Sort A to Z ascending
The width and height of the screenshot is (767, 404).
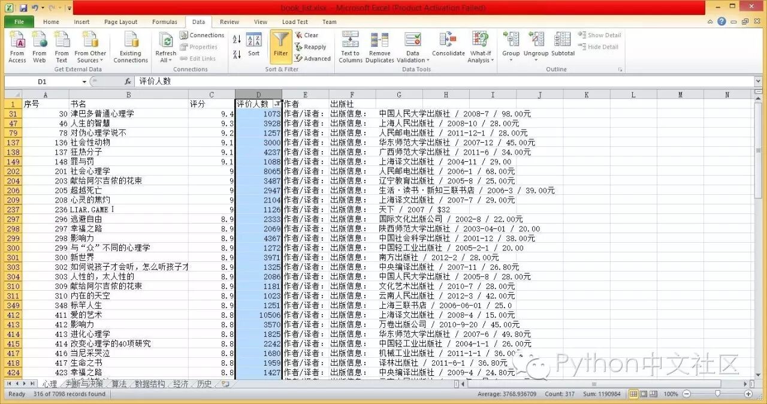(x=237, y=40)
